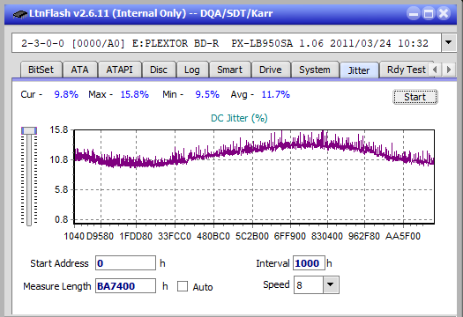This screenshot has height=317, width=463.
Task: Click the 962F80 x-axis label
Action: pos(364,236)
